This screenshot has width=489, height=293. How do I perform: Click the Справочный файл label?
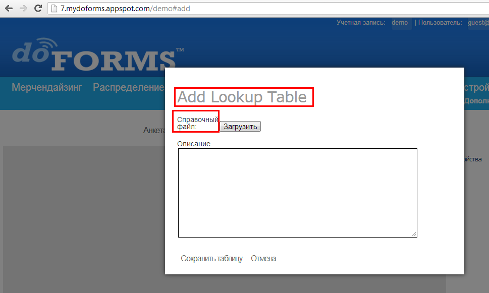click(197, 123)
